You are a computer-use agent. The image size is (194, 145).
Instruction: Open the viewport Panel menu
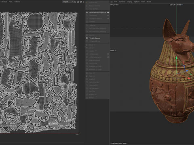click(149, 2)
